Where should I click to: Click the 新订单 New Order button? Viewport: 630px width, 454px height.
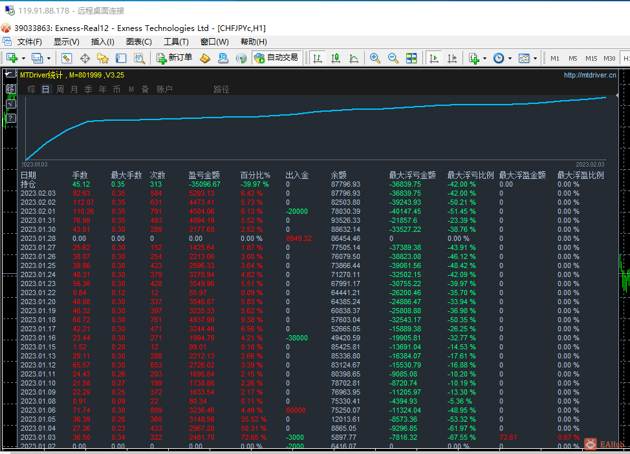click(175, 58)
